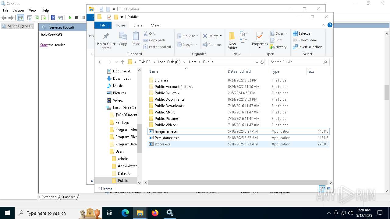Click Pause Service icon in Services toolbar
The width and height of the screenshot is (390, 219).
click(x=84, y=18)
